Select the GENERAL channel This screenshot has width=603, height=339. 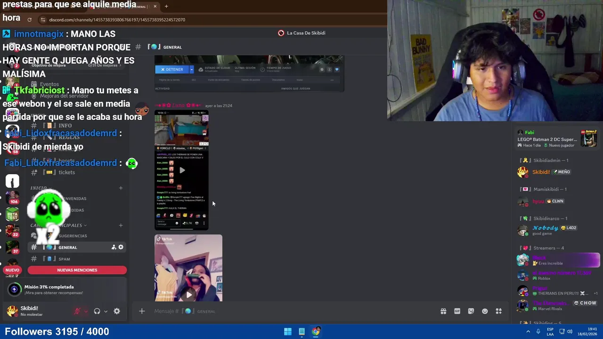[77, 247]
